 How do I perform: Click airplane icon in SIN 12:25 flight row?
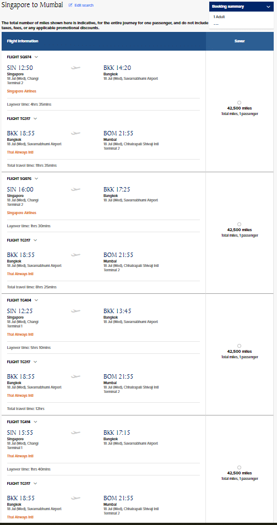point(75,311)
